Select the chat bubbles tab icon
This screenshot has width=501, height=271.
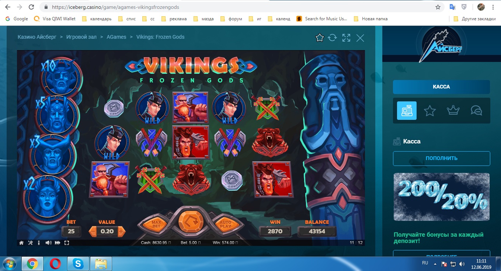tap(476, 111)
